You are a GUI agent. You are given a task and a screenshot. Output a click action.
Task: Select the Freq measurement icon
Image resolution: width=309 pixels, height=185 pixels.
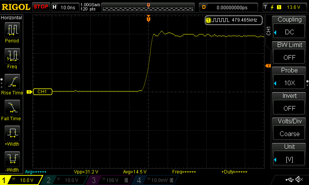[x=12, y=56]
